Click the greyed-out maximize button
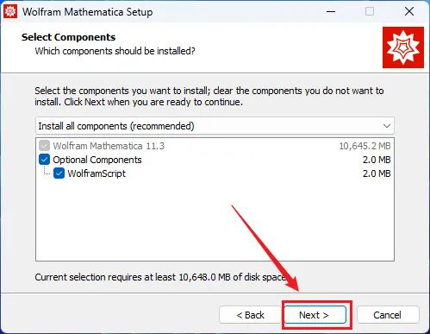Viewport: 430px width, 334px height. [370, 12]
